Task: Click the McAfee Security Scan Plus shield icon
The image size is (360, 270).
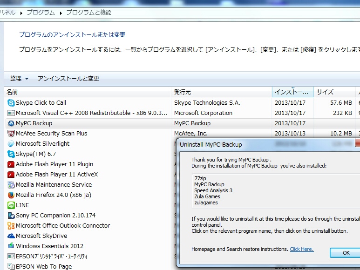Action: (11, 134)
